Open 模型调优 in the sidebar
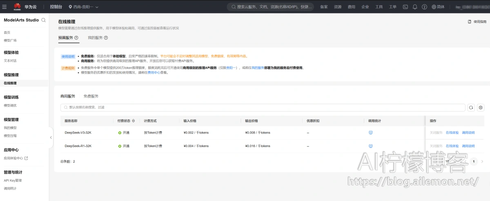Image resolution: width=490 pixels, height=201 pixels. point(10,105)
